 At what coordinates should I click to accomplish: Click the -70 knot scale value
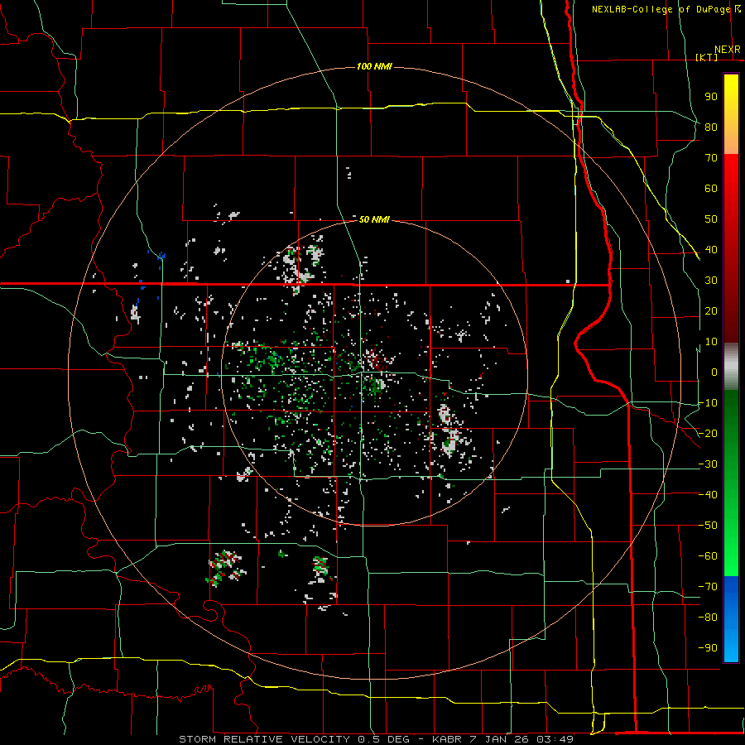coord(708,587)
